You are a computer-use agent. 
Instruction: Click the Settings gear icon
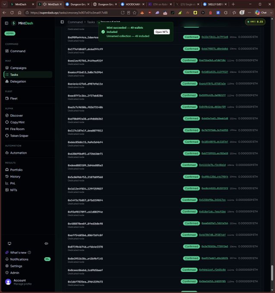click(x=7, y=266)
